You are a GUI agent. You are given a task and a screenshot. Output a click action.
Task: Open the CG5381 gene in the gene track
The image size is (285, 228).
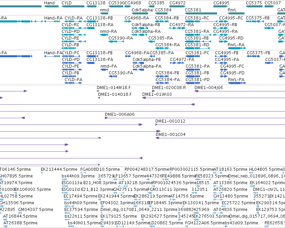(201, 13)
